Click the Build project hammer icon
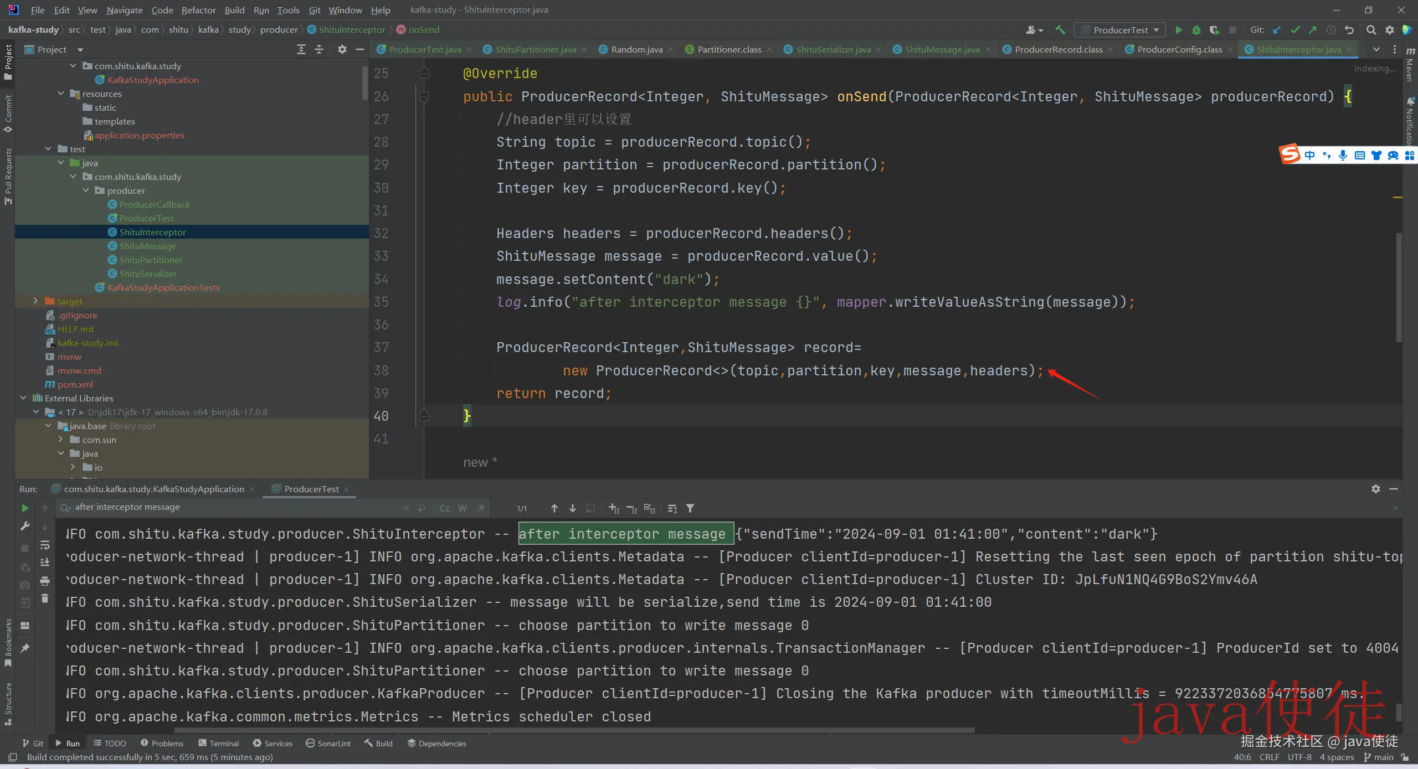 point(1060,30)
